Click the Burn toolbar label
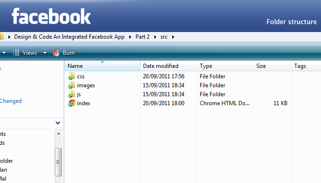 (68, 53)
